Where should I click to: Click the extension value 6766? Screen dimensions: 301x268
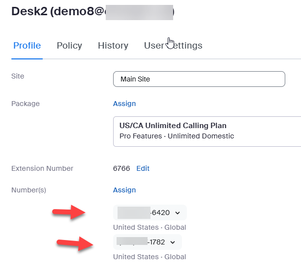tap(121, 168)
